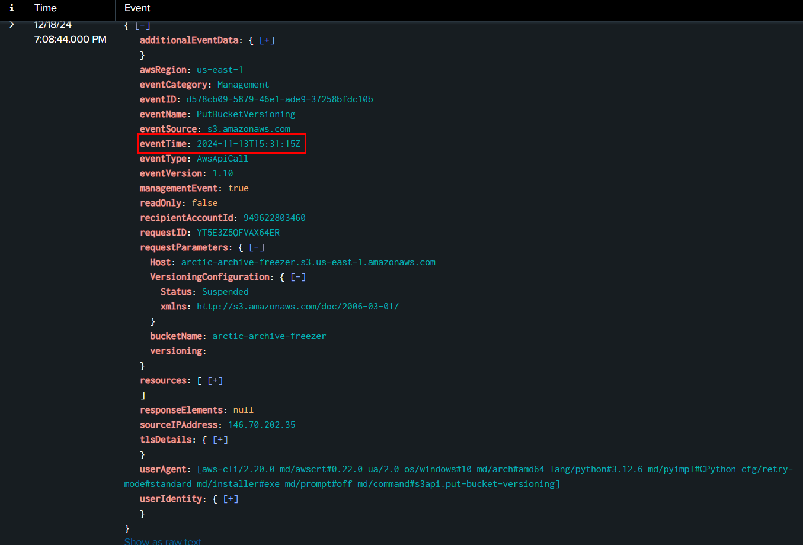
Task: Click the 12/18/24 event timestamp
Action: (x=52, y=24)
